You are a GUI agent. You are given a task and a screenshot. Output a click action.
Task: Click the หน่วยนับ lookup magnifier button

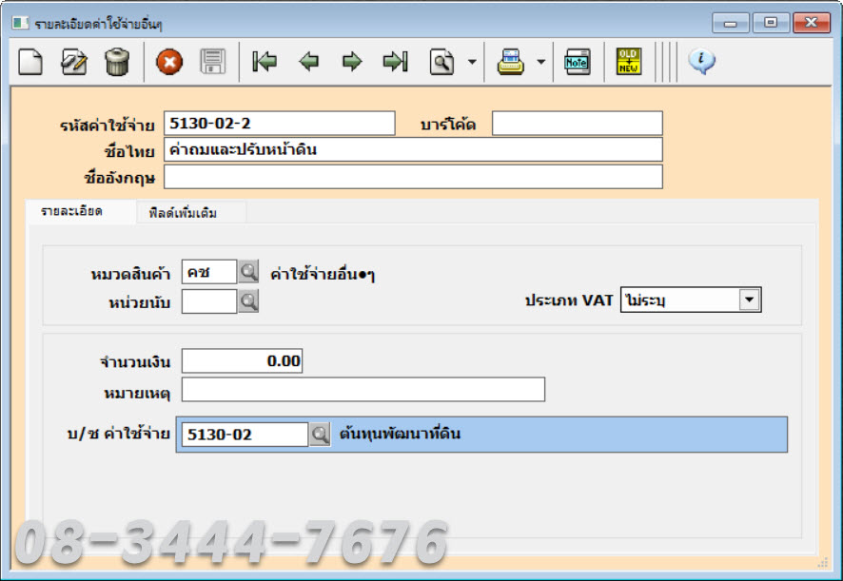pos(248,301)
